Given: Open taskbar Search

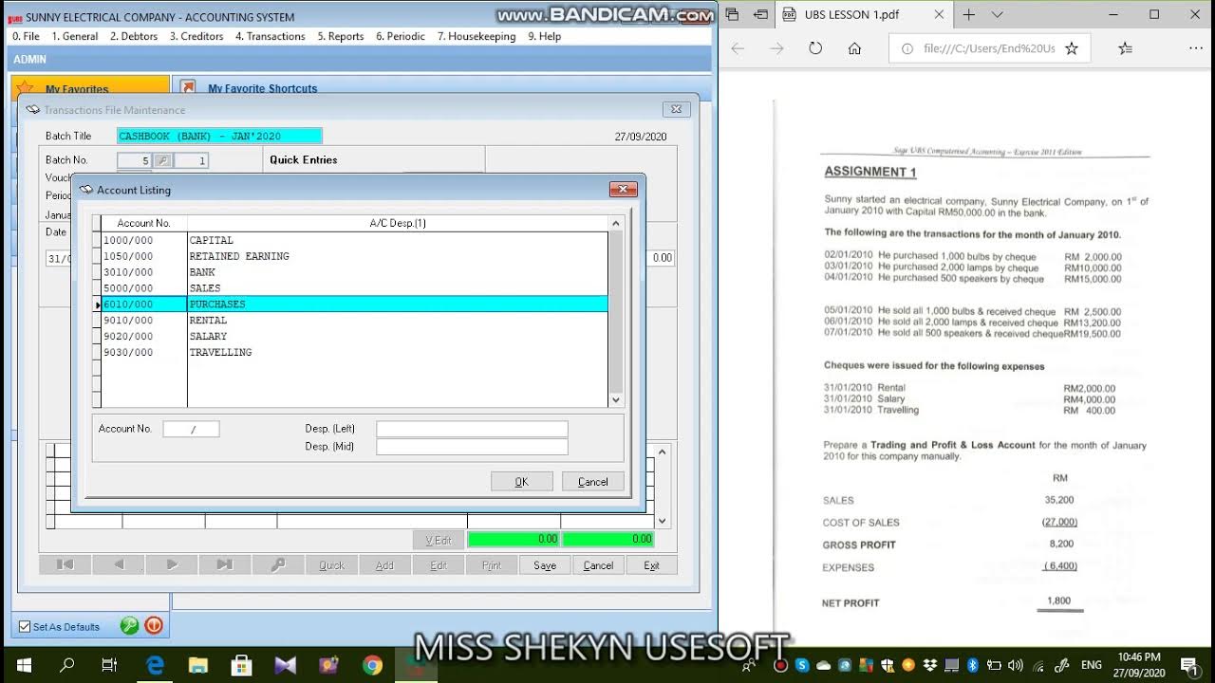Looking at the screenshot, I should [x=67, y=665].
